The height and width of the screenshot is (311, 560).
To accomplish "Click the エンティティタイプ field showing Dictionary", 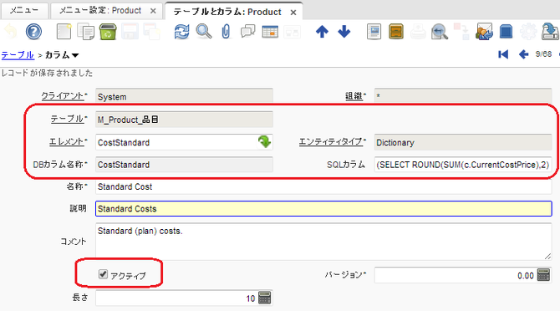I will 463,142.
